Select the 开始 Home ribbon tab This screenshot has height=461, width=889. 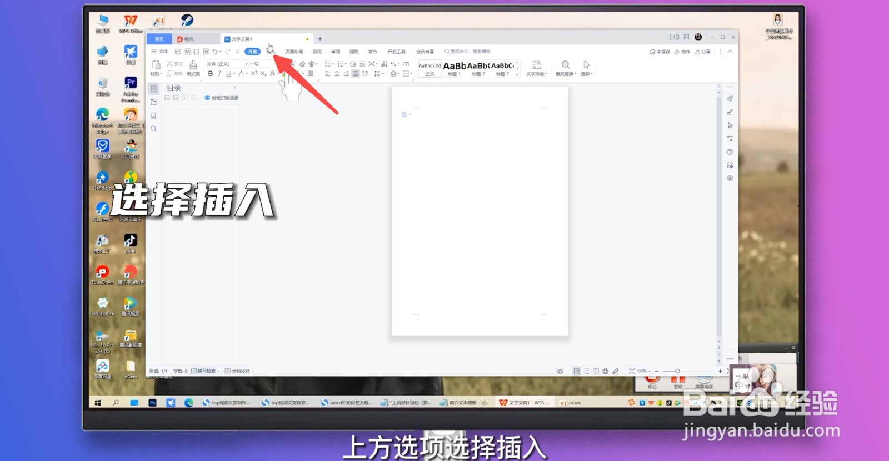pos(253,52)
